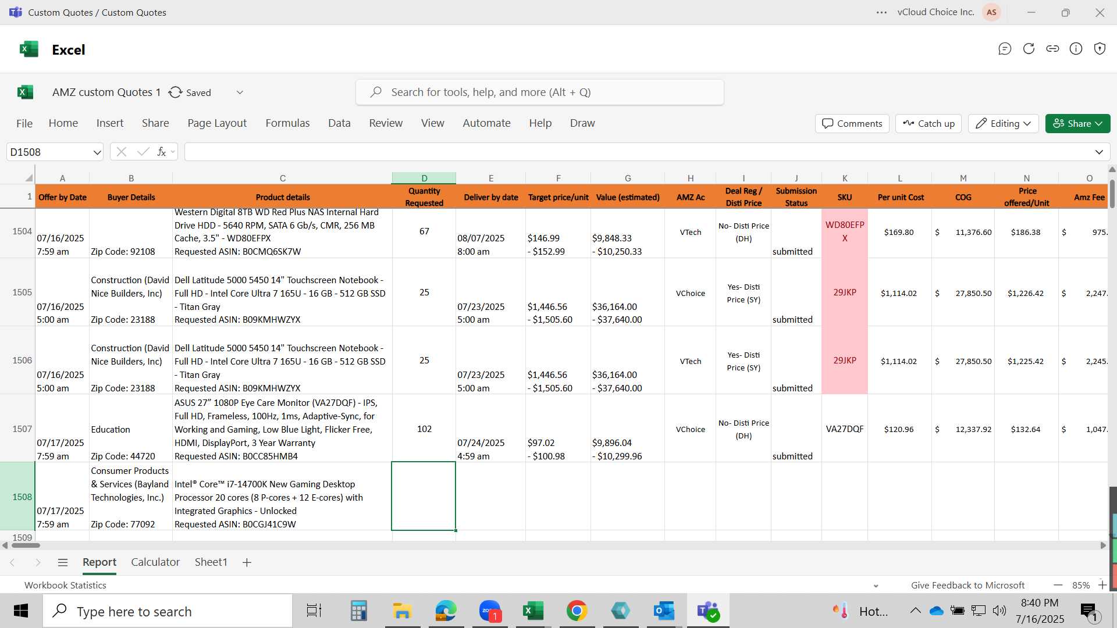Open the Formulas tab
Image resolution: width=1117 pixels, height=628 pixels.
pos(287,123)
